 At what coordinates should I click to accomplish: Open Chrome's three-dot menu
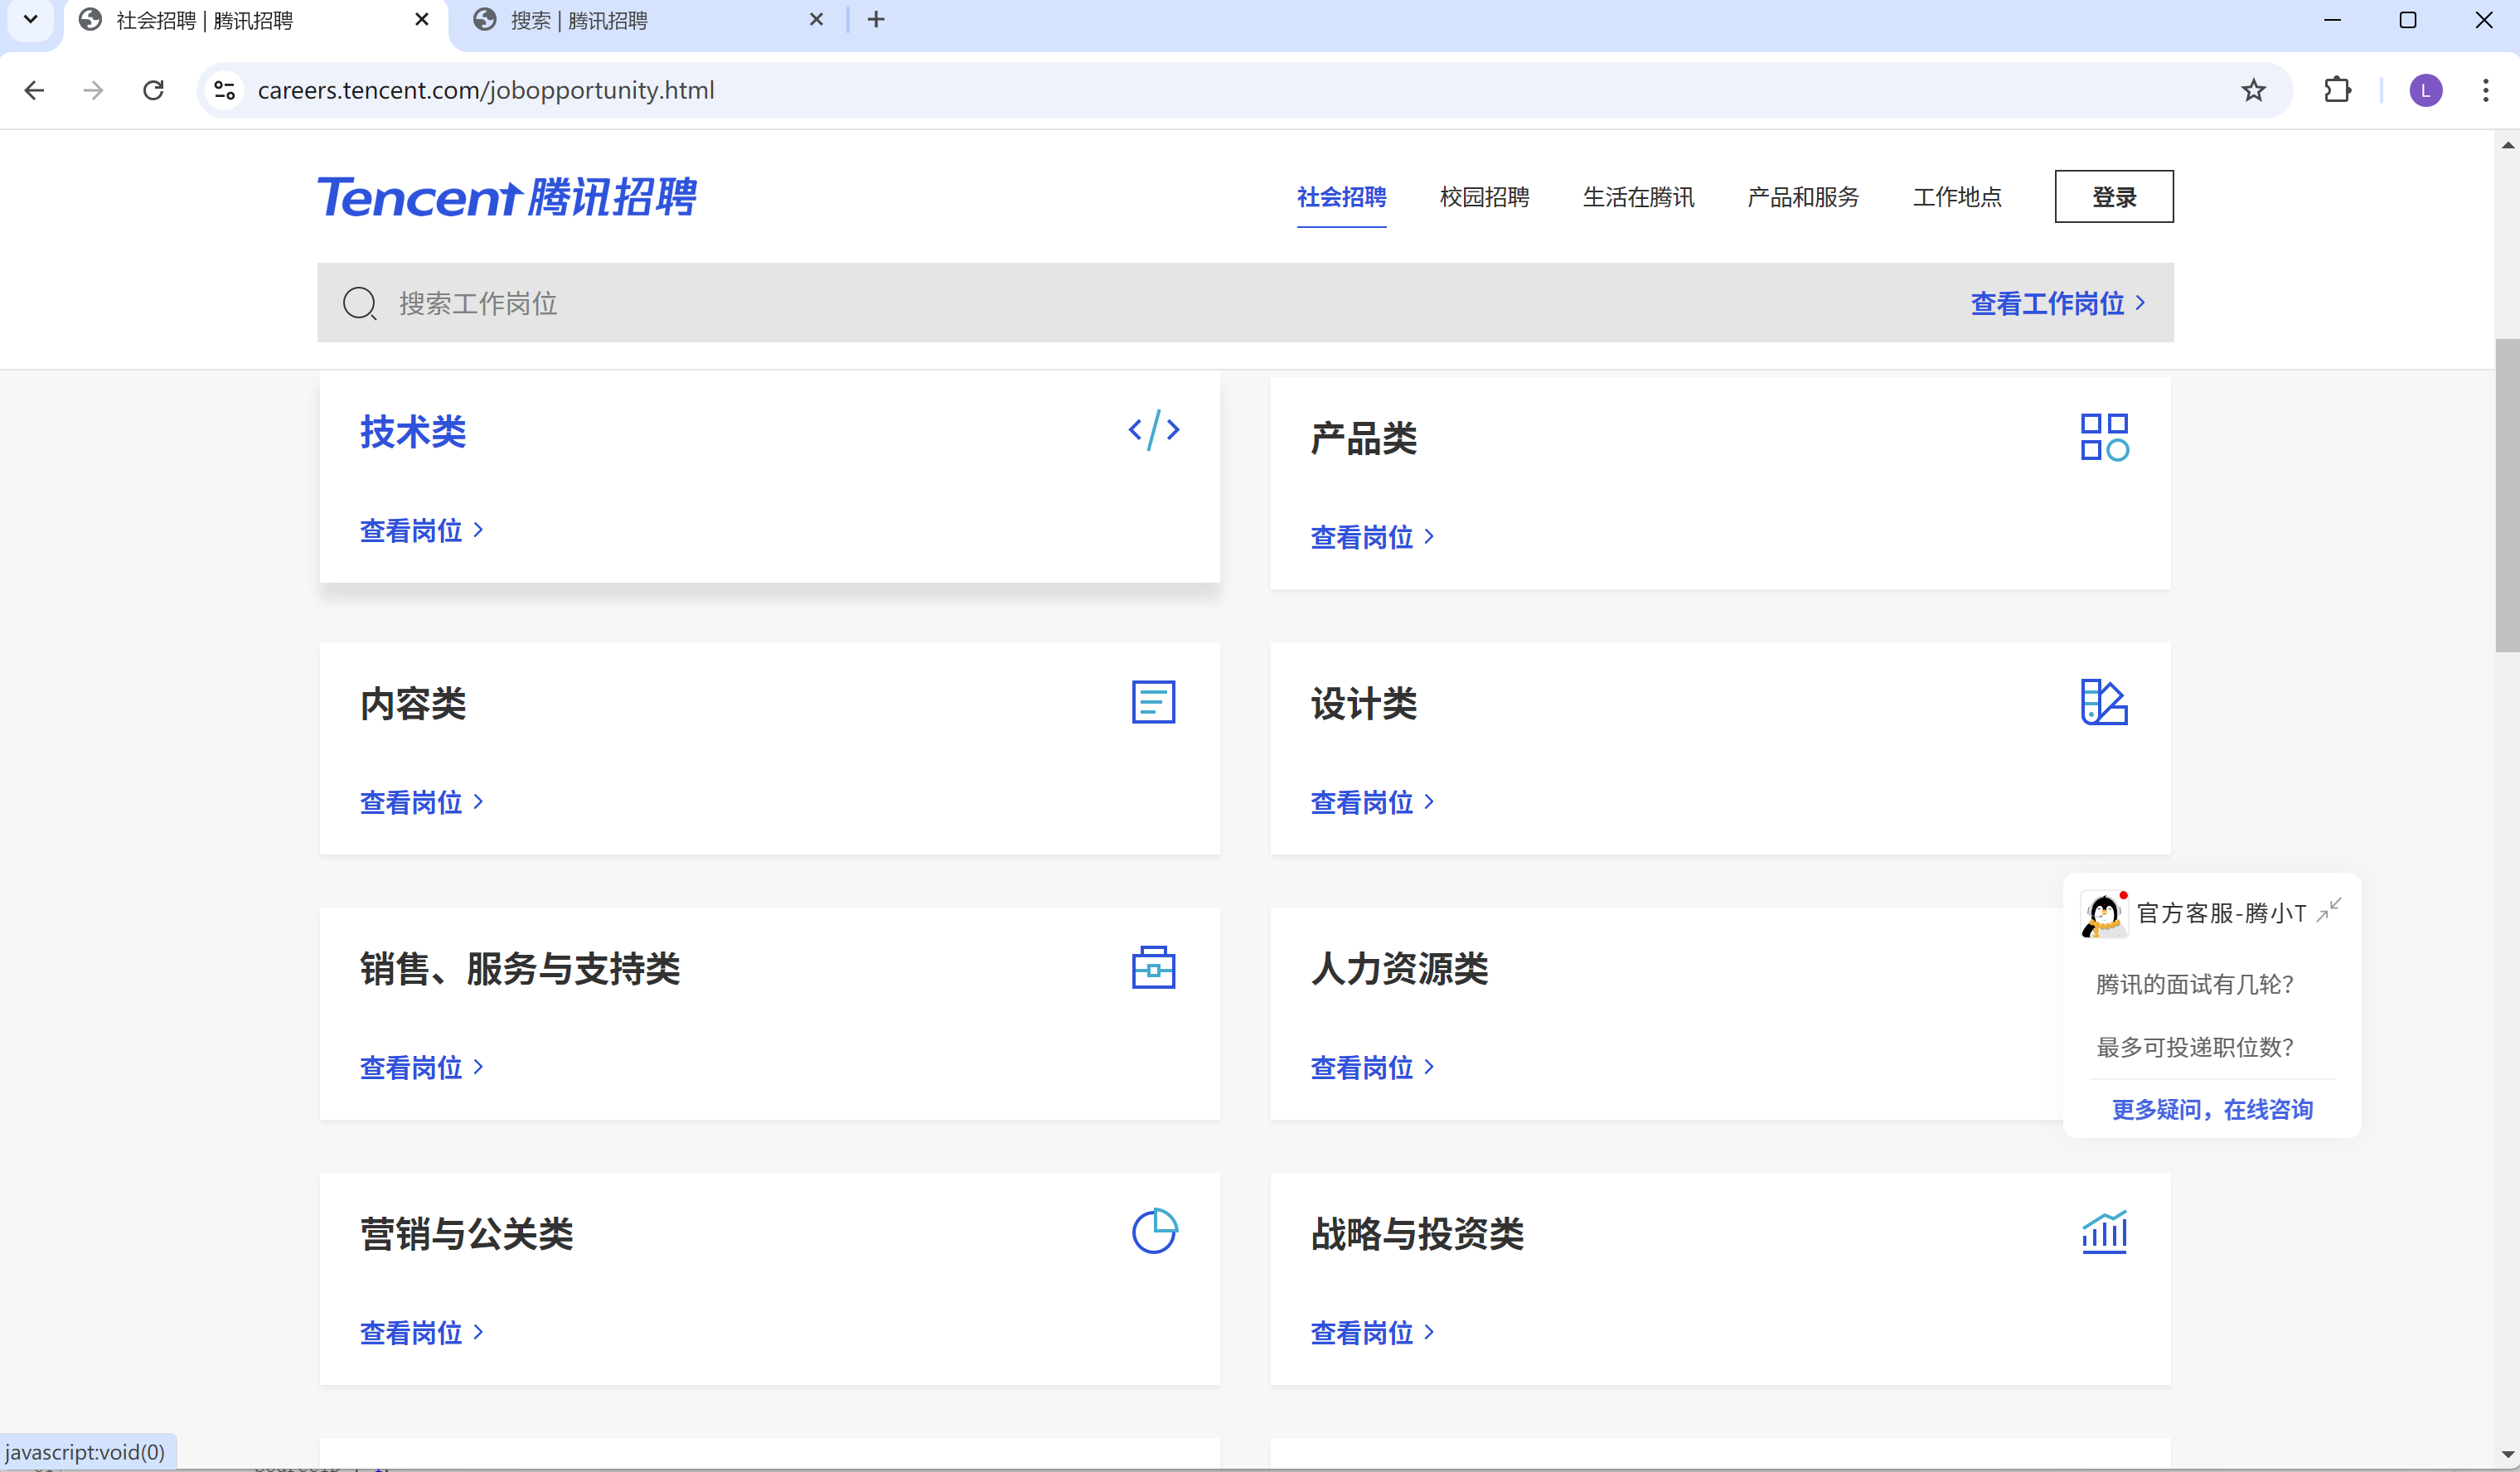tap(2485, 90)
